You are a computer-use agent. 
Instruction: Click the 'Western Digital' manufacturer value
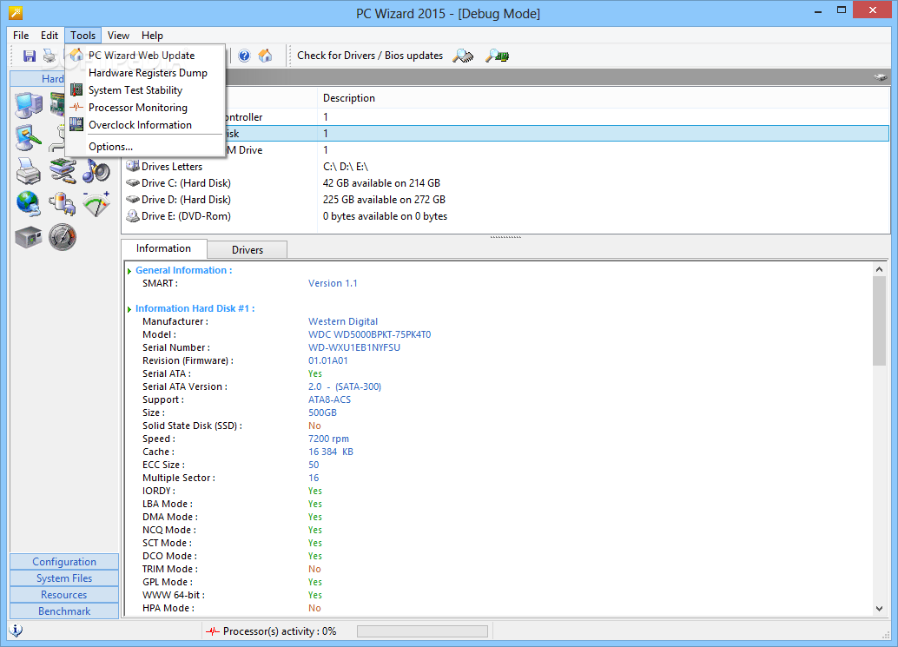point(343,321)
